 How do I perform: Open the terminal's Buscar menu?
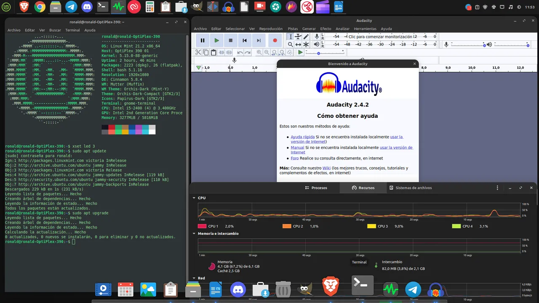55,30
